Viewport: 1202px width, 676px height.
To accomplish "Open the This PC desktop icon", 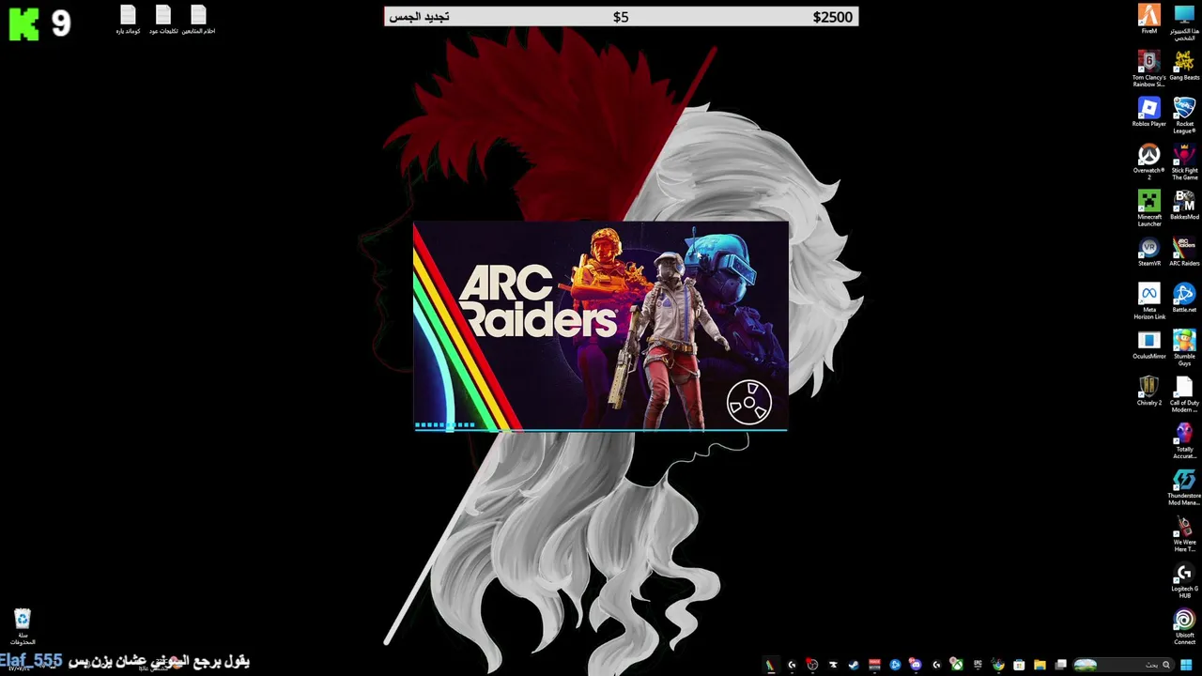I will pos(1185,22).
